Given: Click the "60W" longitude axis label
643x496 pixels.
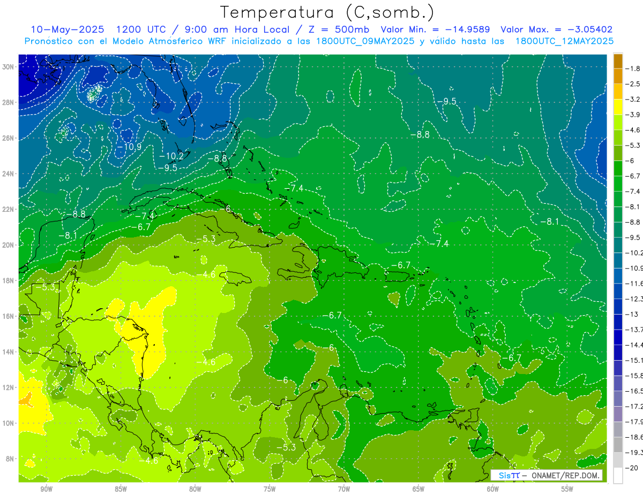Looking at the screenshot, I should coord(492,489).
